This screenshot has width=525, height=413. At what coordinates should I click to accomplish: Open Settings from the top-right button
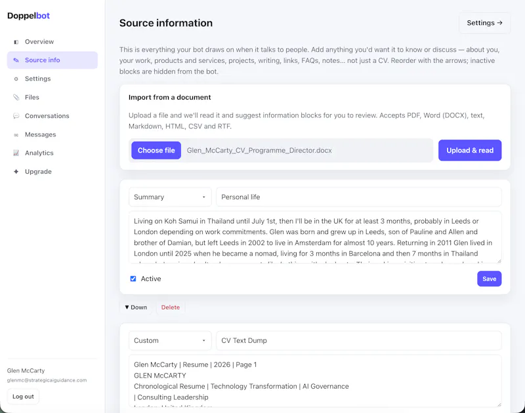click(484, 23)
